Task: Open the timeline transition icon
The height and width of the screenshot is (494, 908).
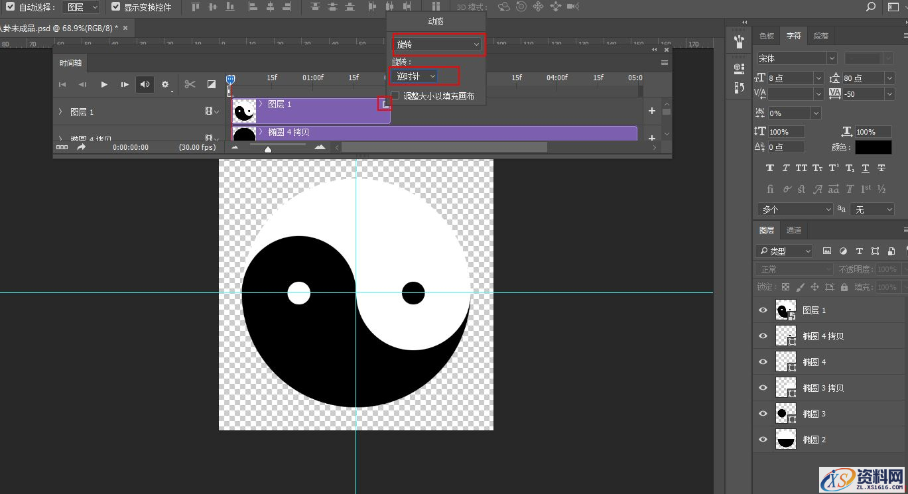Action: click(x=212, y=84)
